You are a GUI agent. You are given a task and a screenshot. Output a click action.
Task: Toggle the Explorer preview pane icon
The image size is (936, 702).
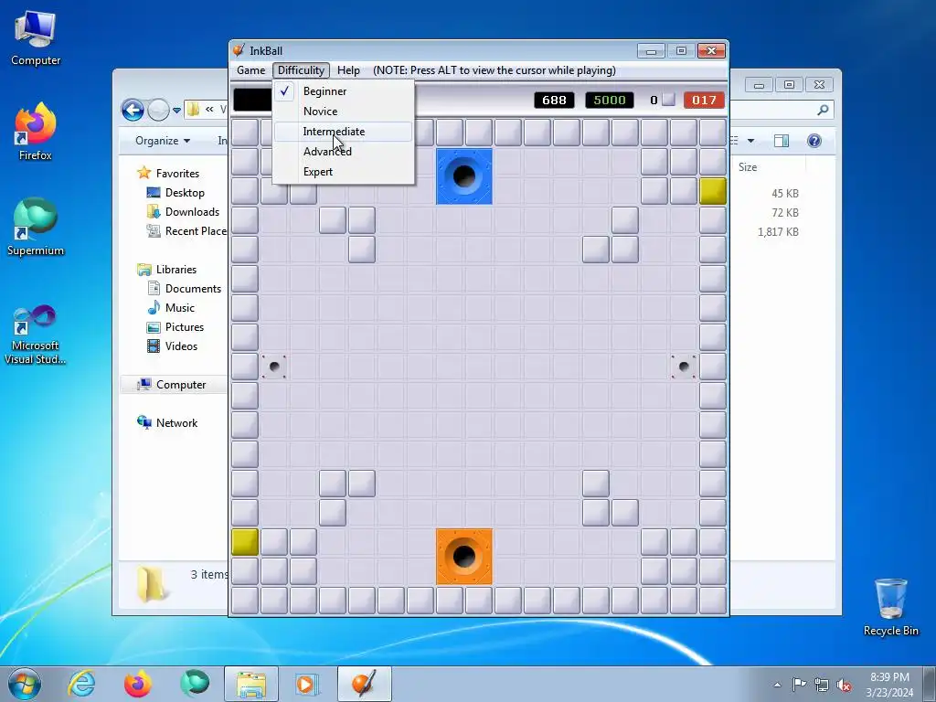[782, 141]
